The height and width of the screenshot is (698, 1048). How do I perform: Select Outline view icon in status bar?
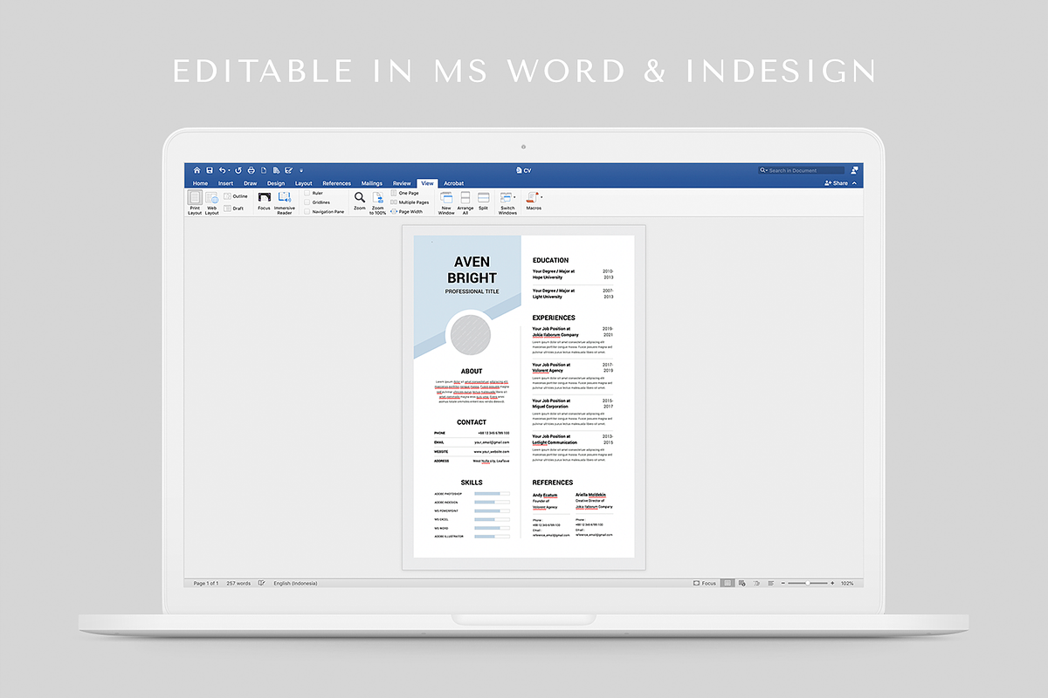coord(757,583)
